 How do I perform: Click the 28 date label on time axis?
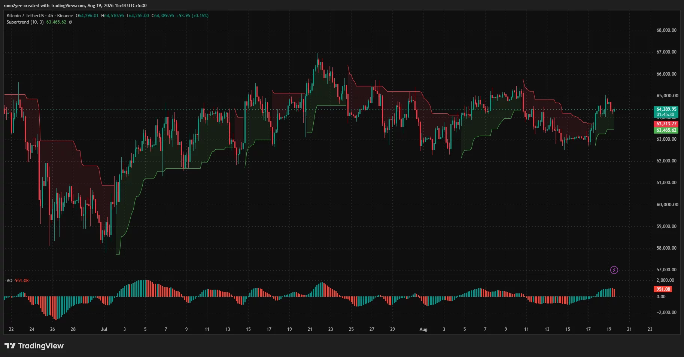tap(73, 329)
